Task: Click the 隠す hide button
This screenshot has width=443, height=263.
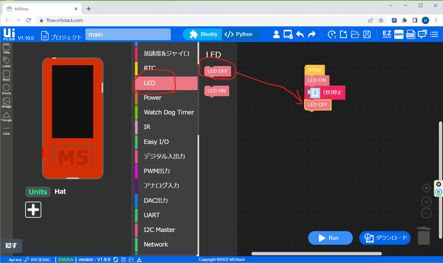Action: click(11, 246)
